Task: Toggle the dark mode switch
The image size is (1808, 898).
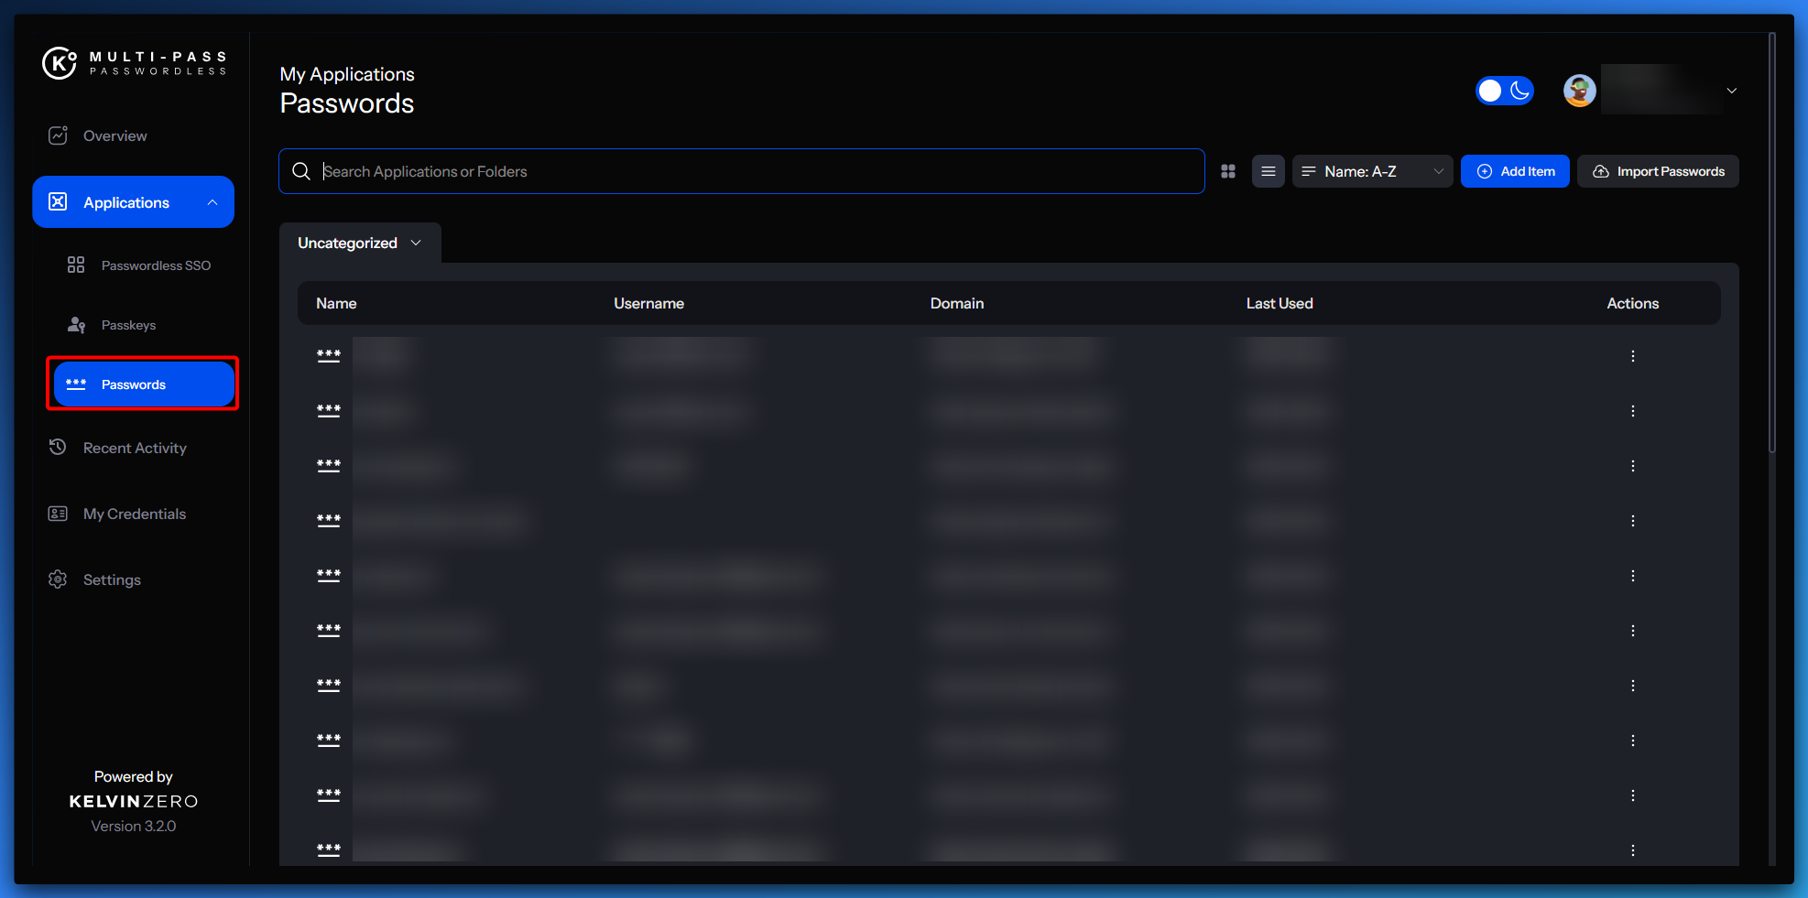Action: coord(1504,91)
